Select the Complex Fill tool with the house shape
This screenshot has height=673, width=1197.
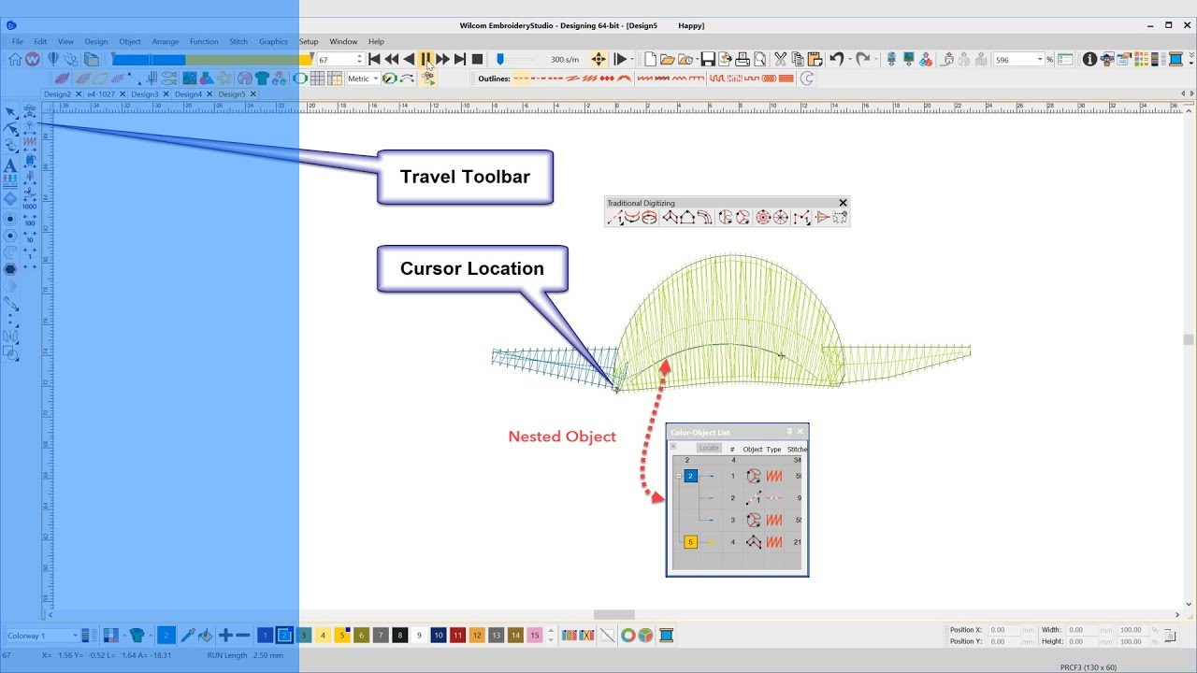tap(686, 218)
